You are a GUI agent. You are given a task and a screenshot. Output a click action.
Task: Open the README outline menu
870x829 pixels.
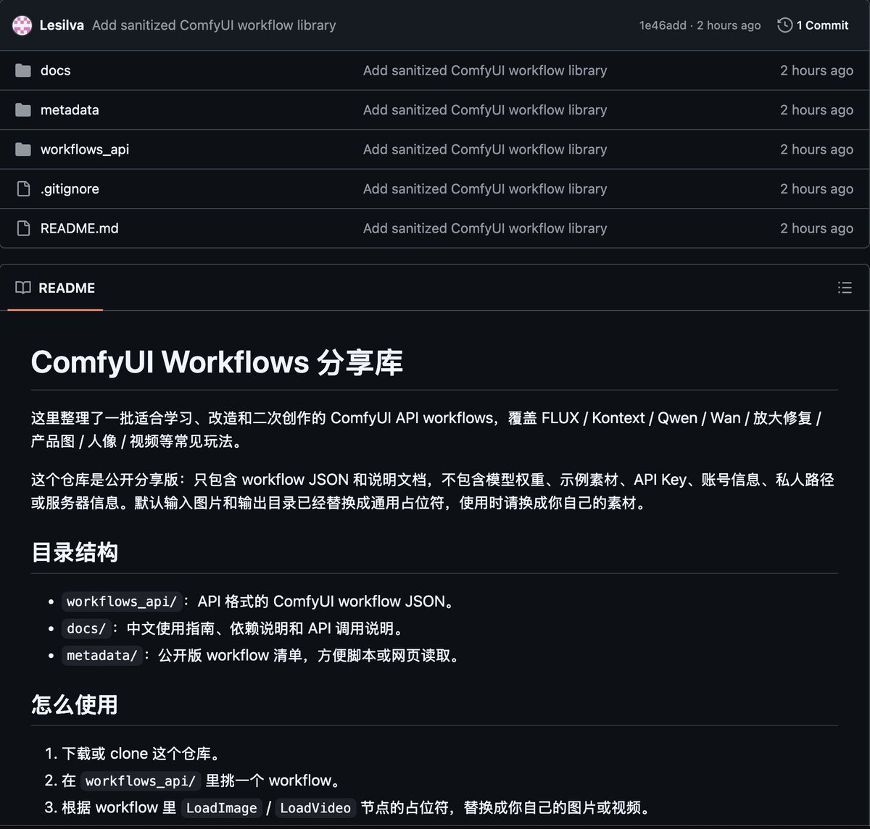point(845,288)
